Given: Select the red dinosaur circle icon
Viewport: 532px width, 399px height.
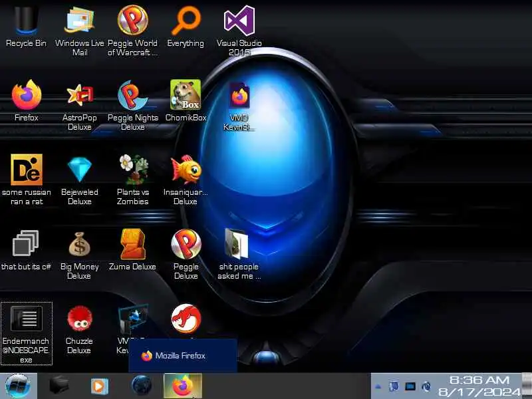Looking at the screenshot, I should (186, 319).
